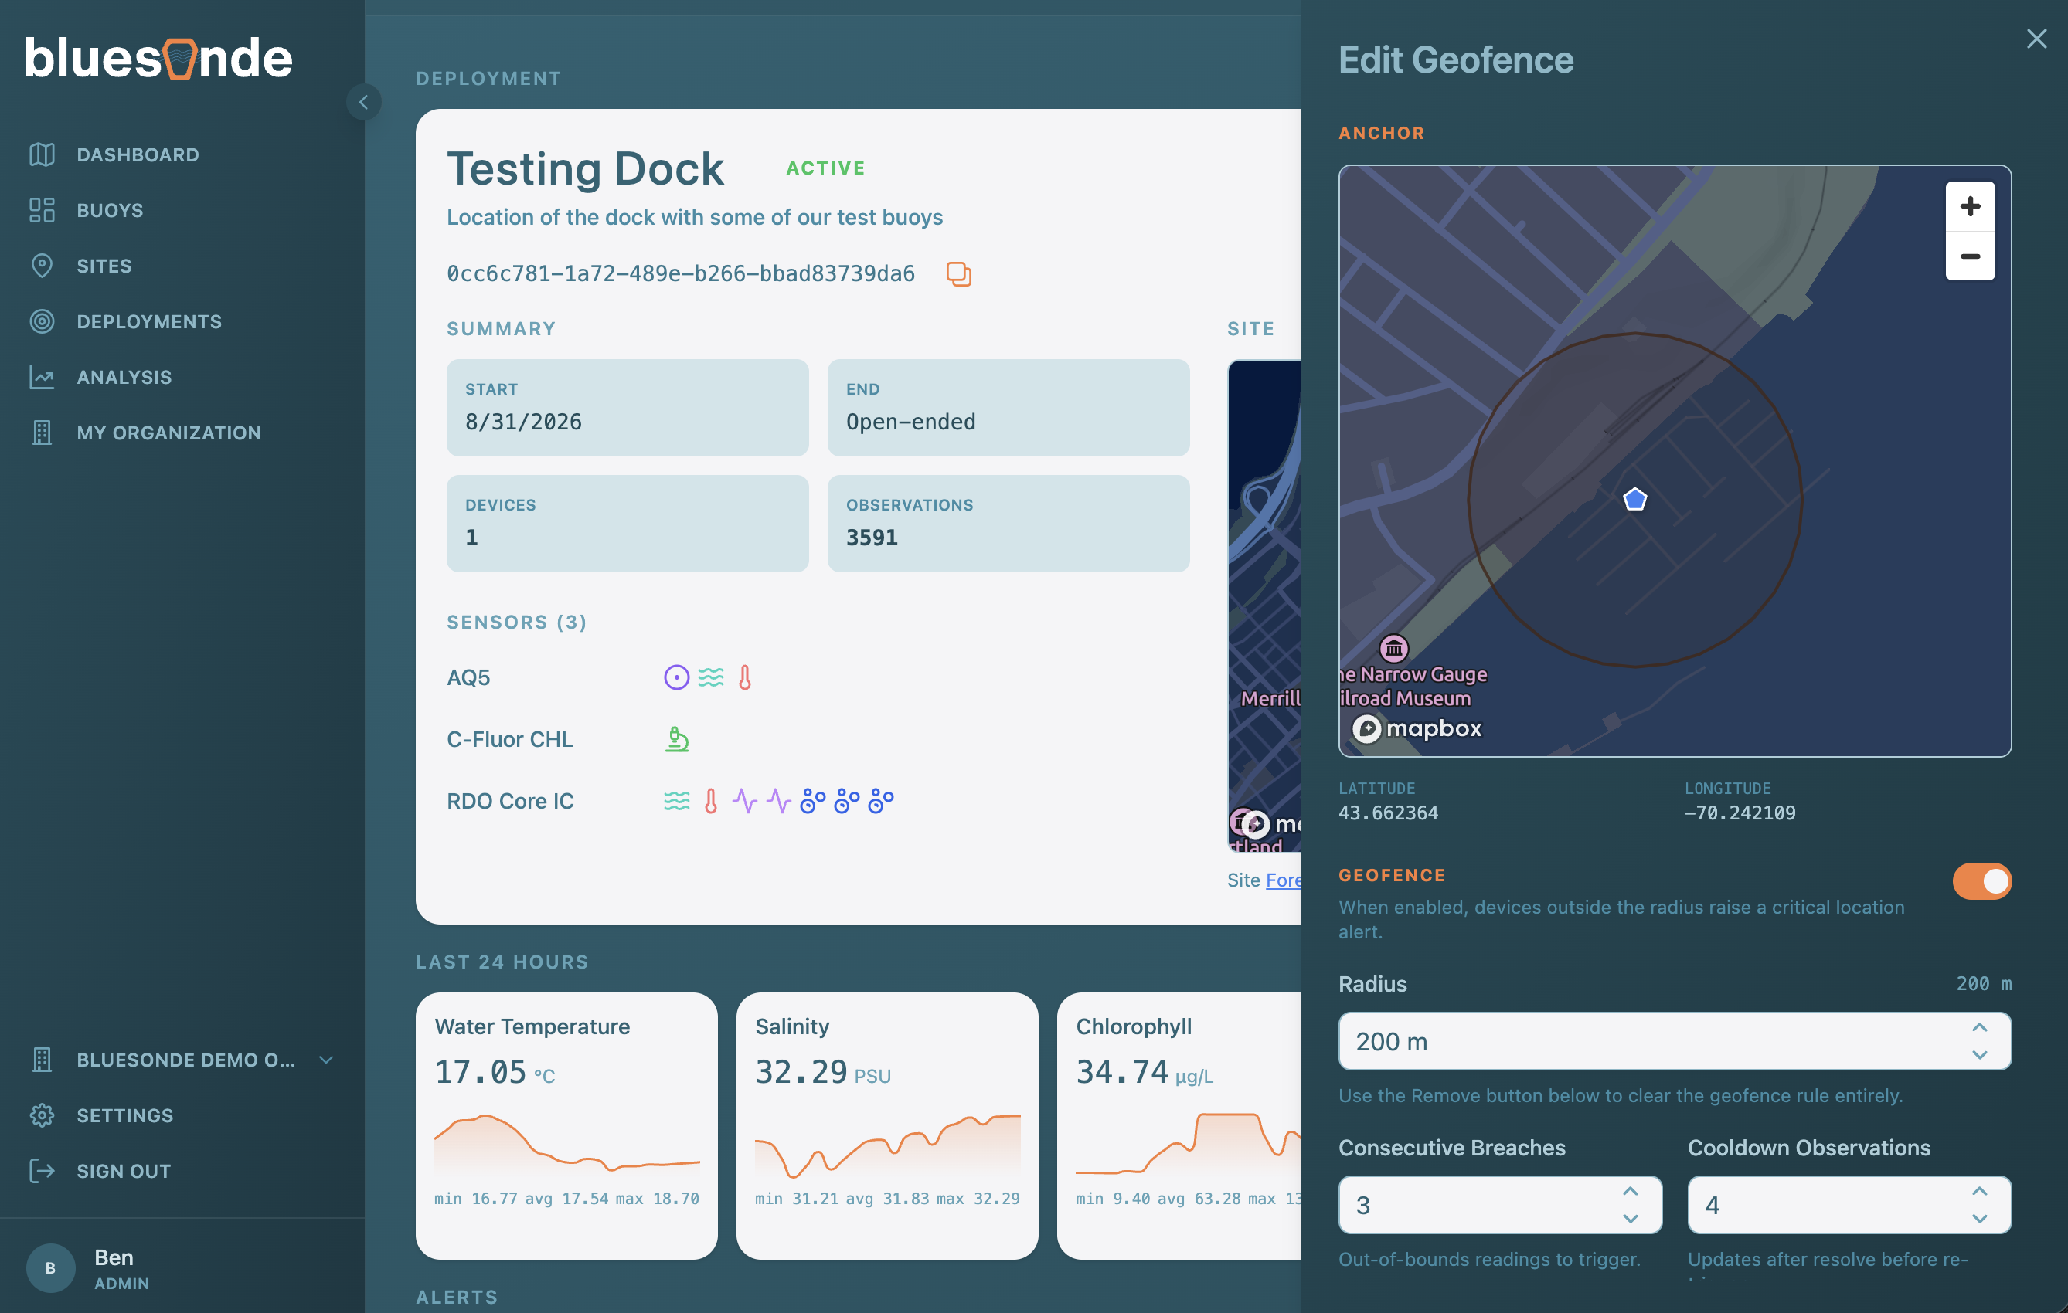Click the RDO Core IC waves icon
The height and width of the screenshot is (1313, 2068).
[x=676, y=801]
